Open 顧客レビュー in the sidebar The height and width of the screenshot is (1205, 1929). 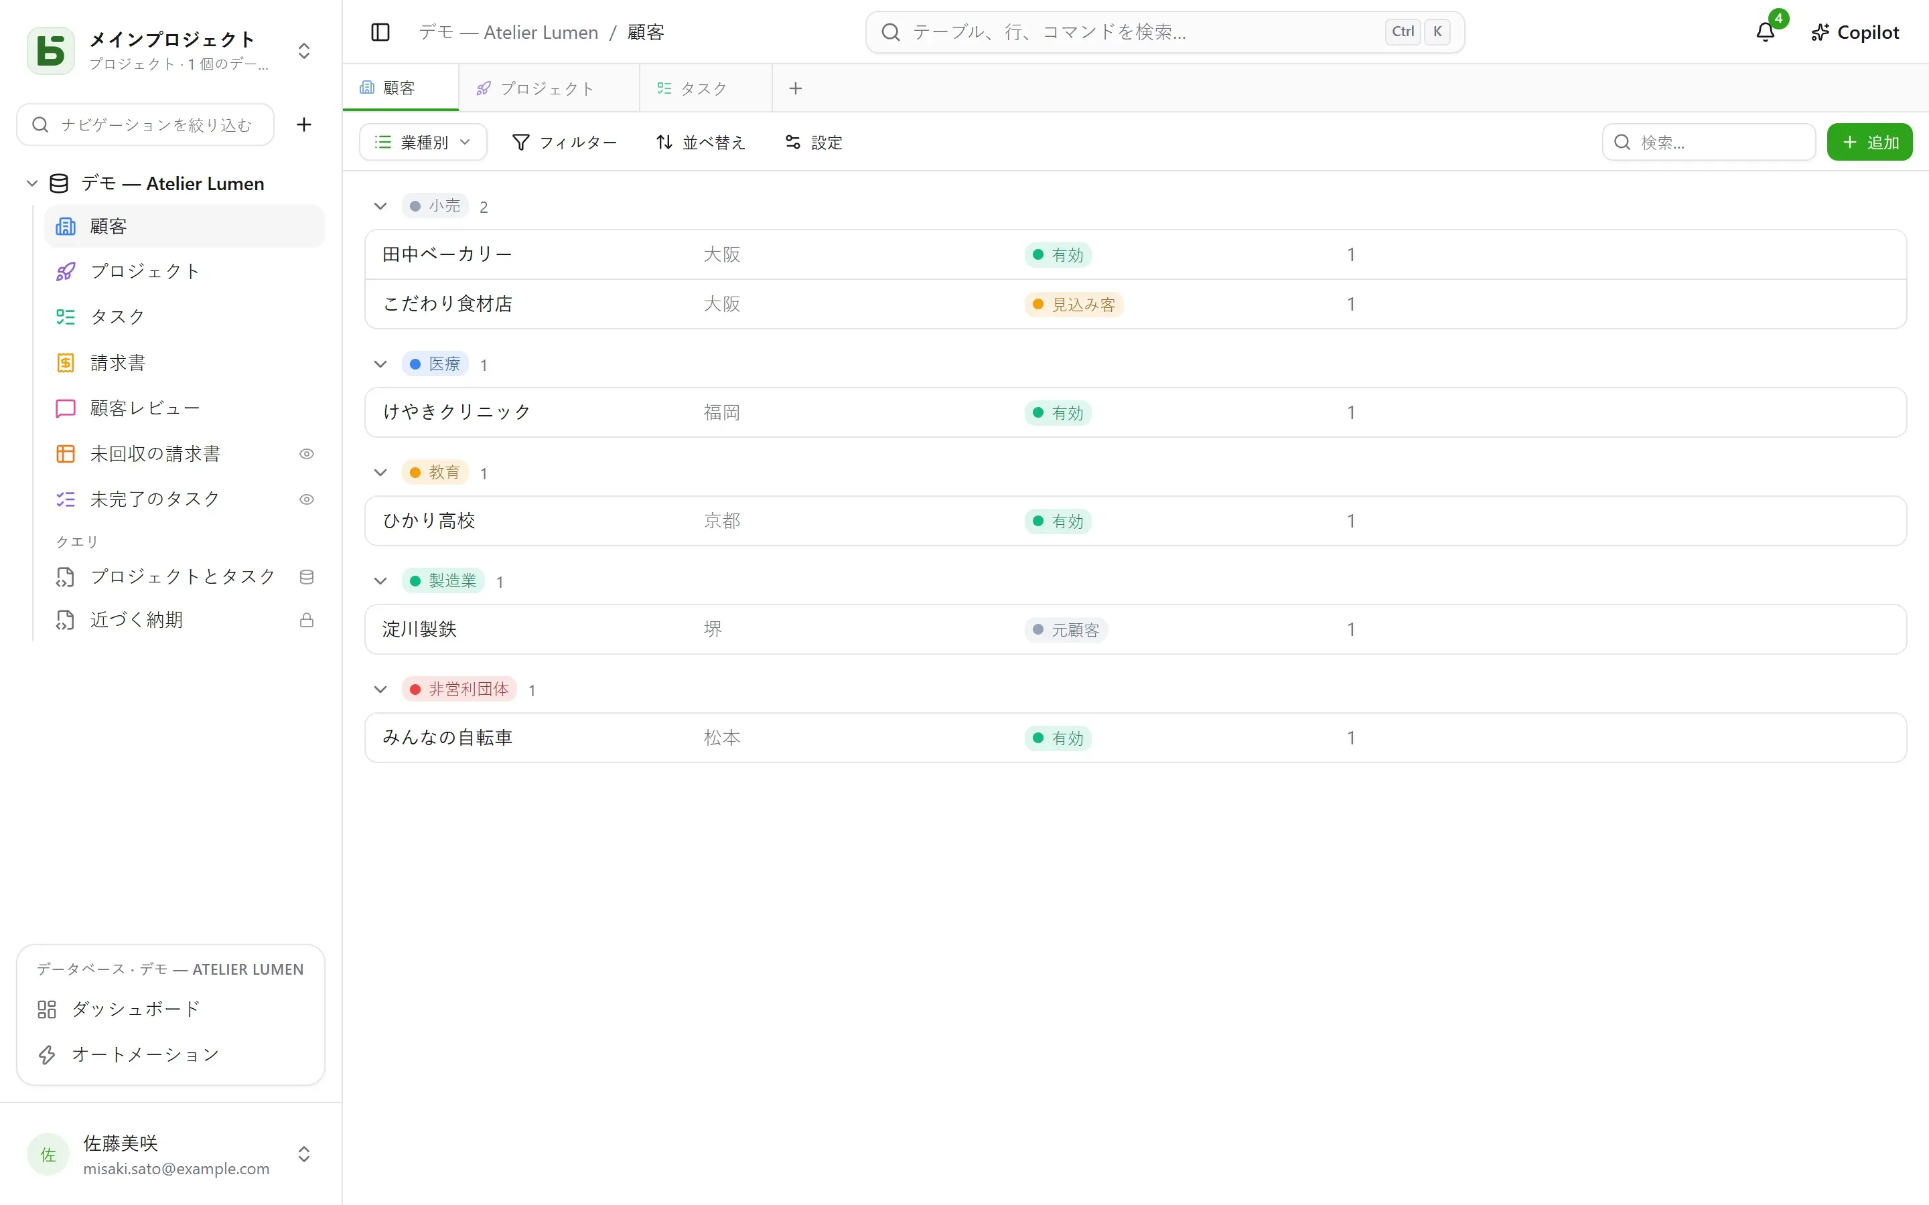[x=185, y=408]
